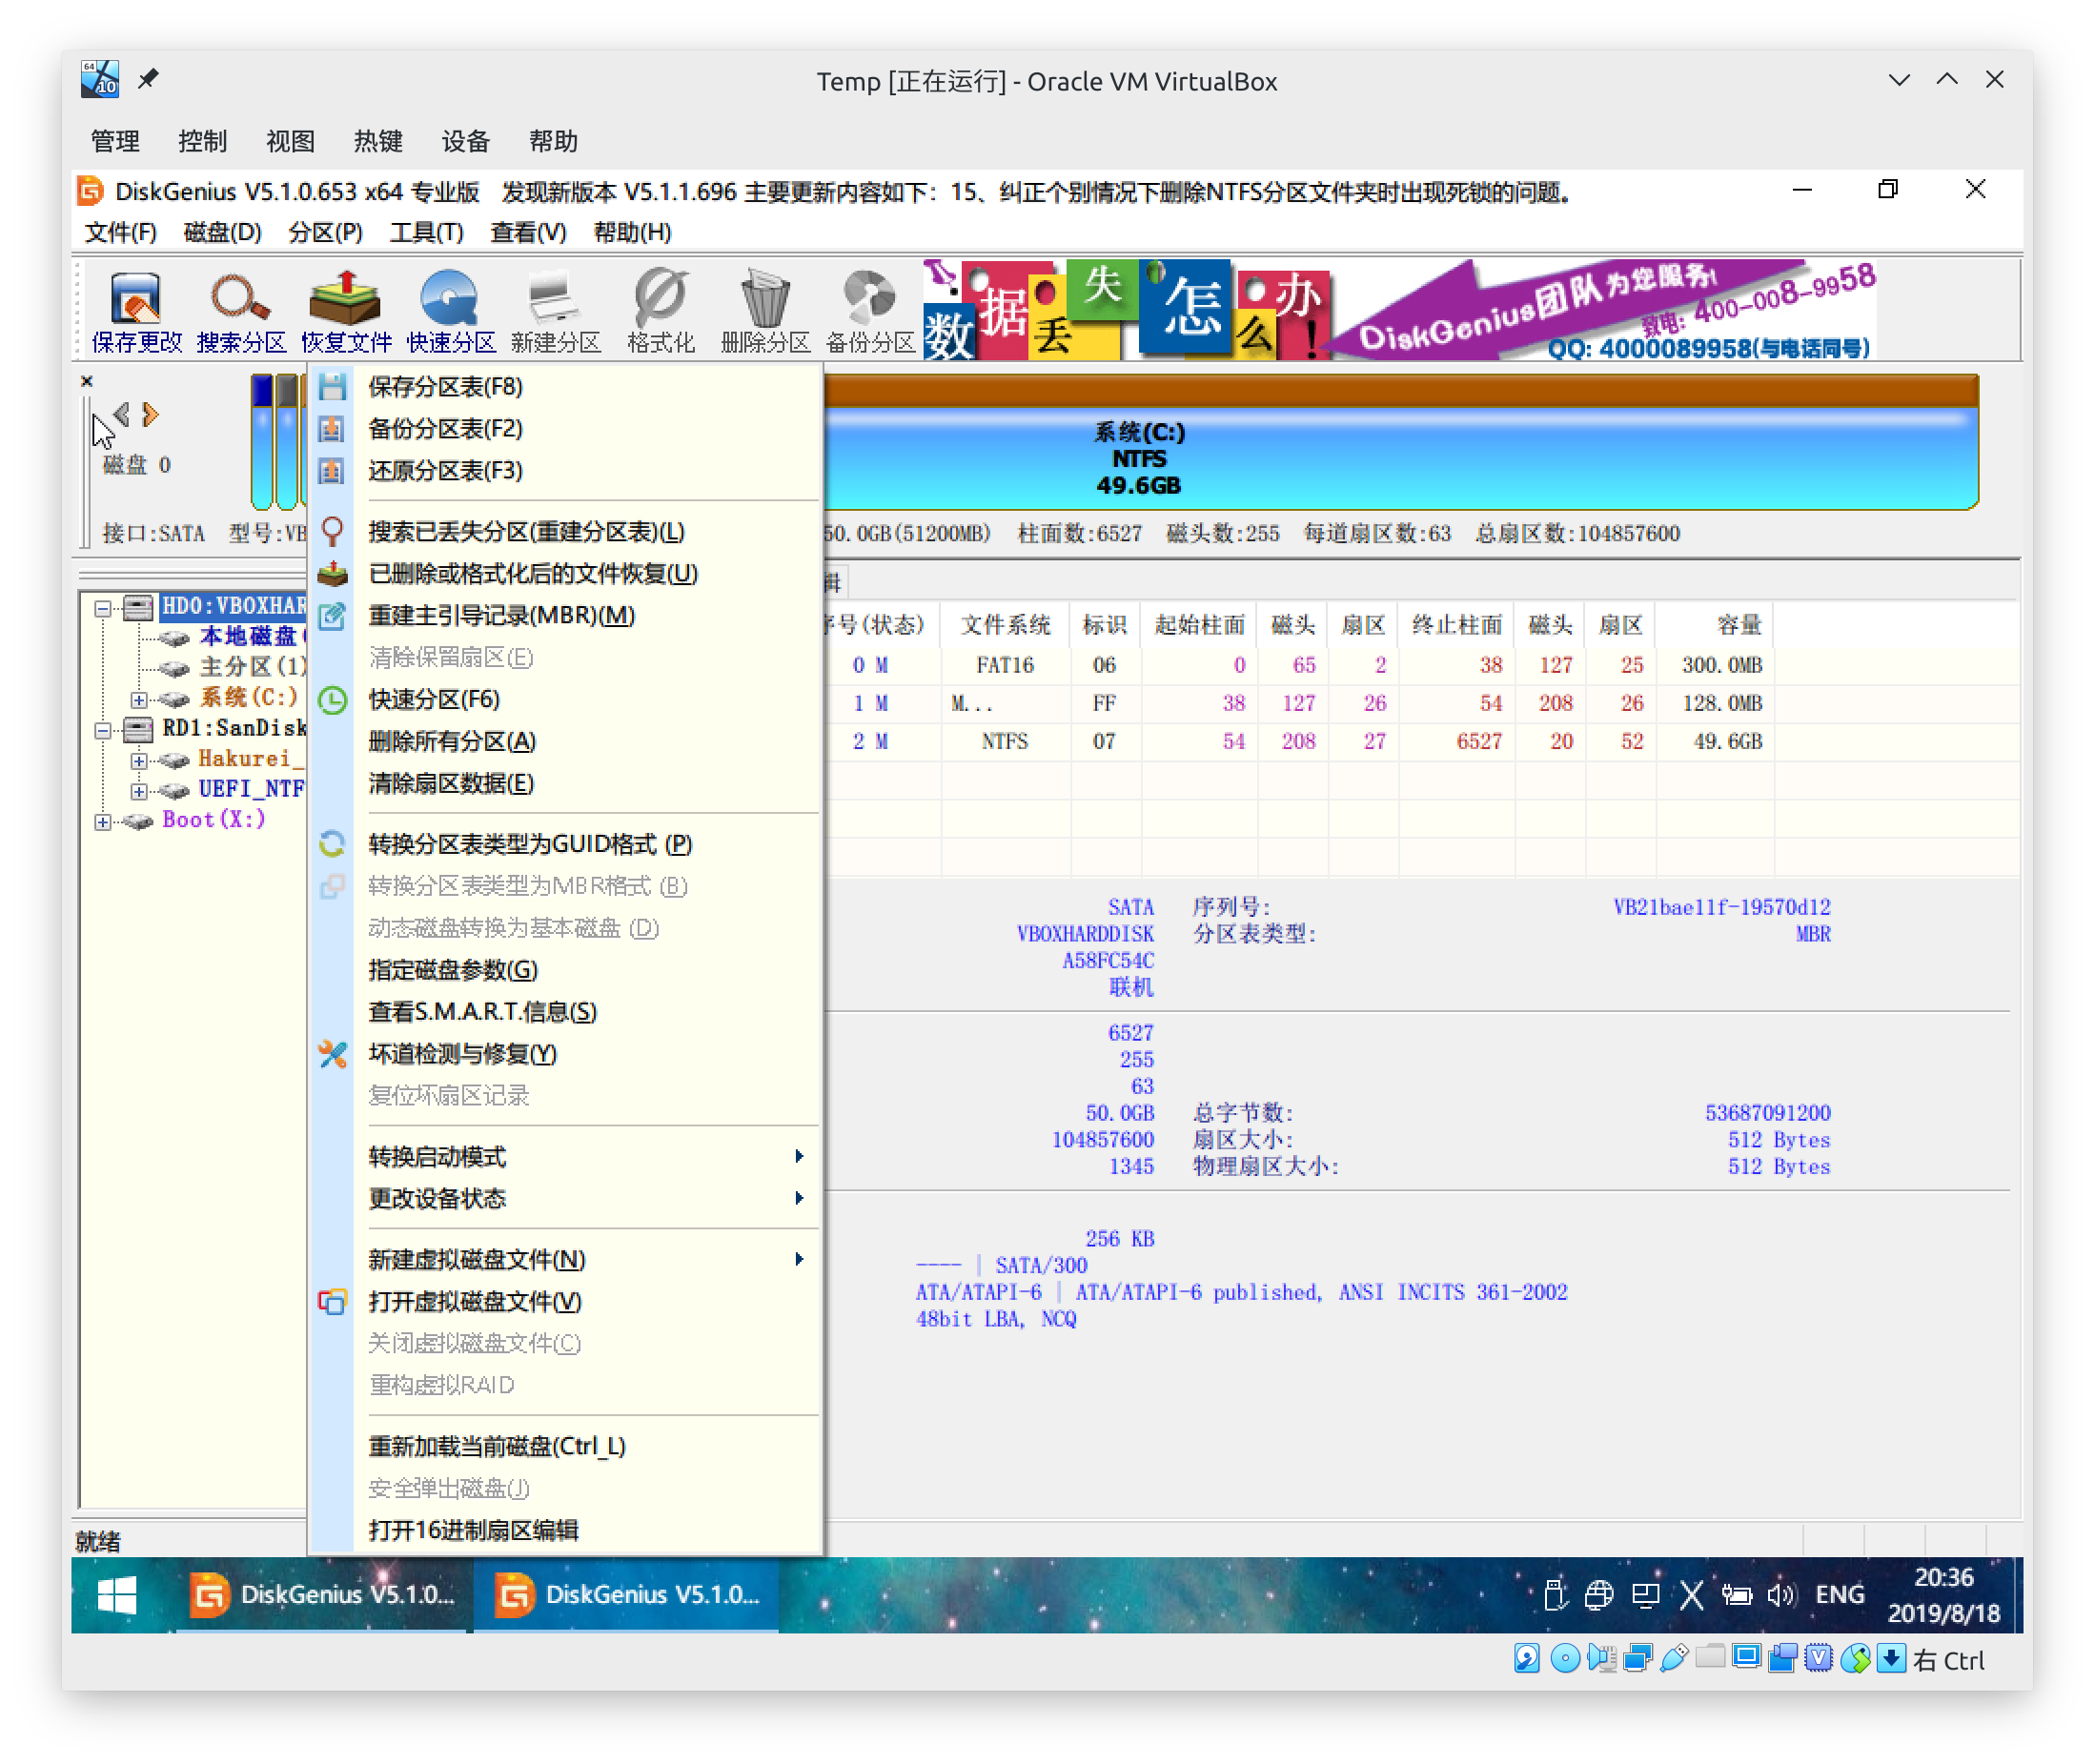Choose 查看S.M.A.R.T.信息(S) menu entry

(x=565, y=1012)
